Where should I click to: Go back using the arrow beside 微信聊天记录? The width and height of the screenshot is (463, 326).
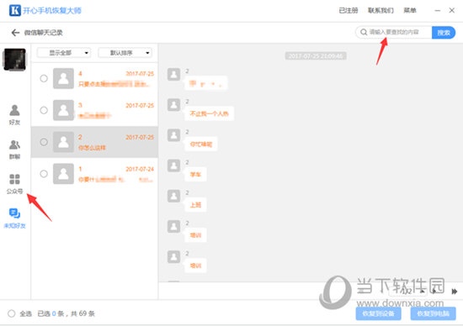coord(15,33)
